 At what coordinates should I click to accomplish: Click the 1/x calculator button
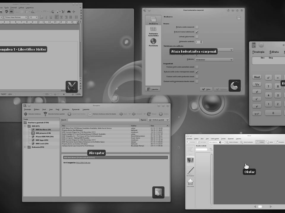coord(257,84)
